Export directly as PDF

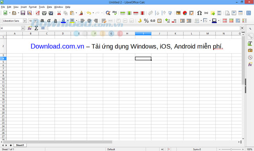[x=38, y=13]
